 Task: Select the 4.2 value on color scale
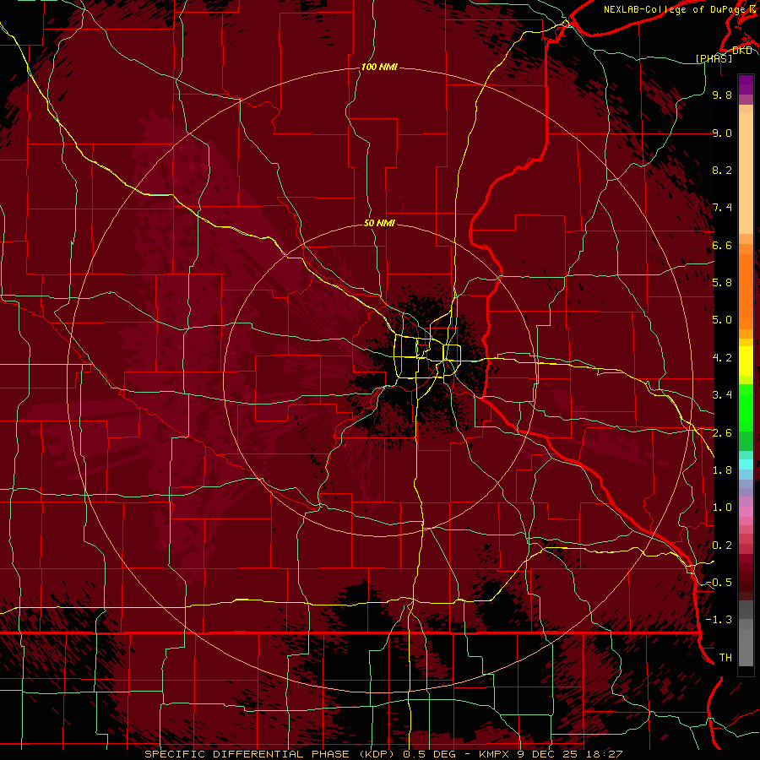(722, 358)
